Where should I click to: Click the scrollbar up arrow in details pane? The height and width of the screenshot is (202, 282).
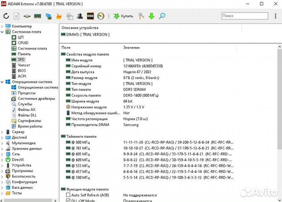[x=280, y=47]
